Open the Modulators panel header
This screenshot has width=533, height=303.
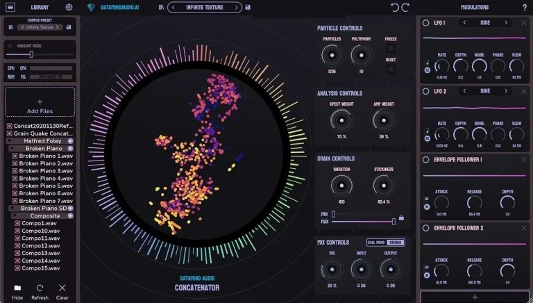point(475,7)
